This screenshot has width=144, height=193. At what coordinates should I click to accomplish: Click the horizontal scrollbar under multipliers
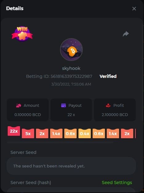pyautogui.click(x=60, y=143)
